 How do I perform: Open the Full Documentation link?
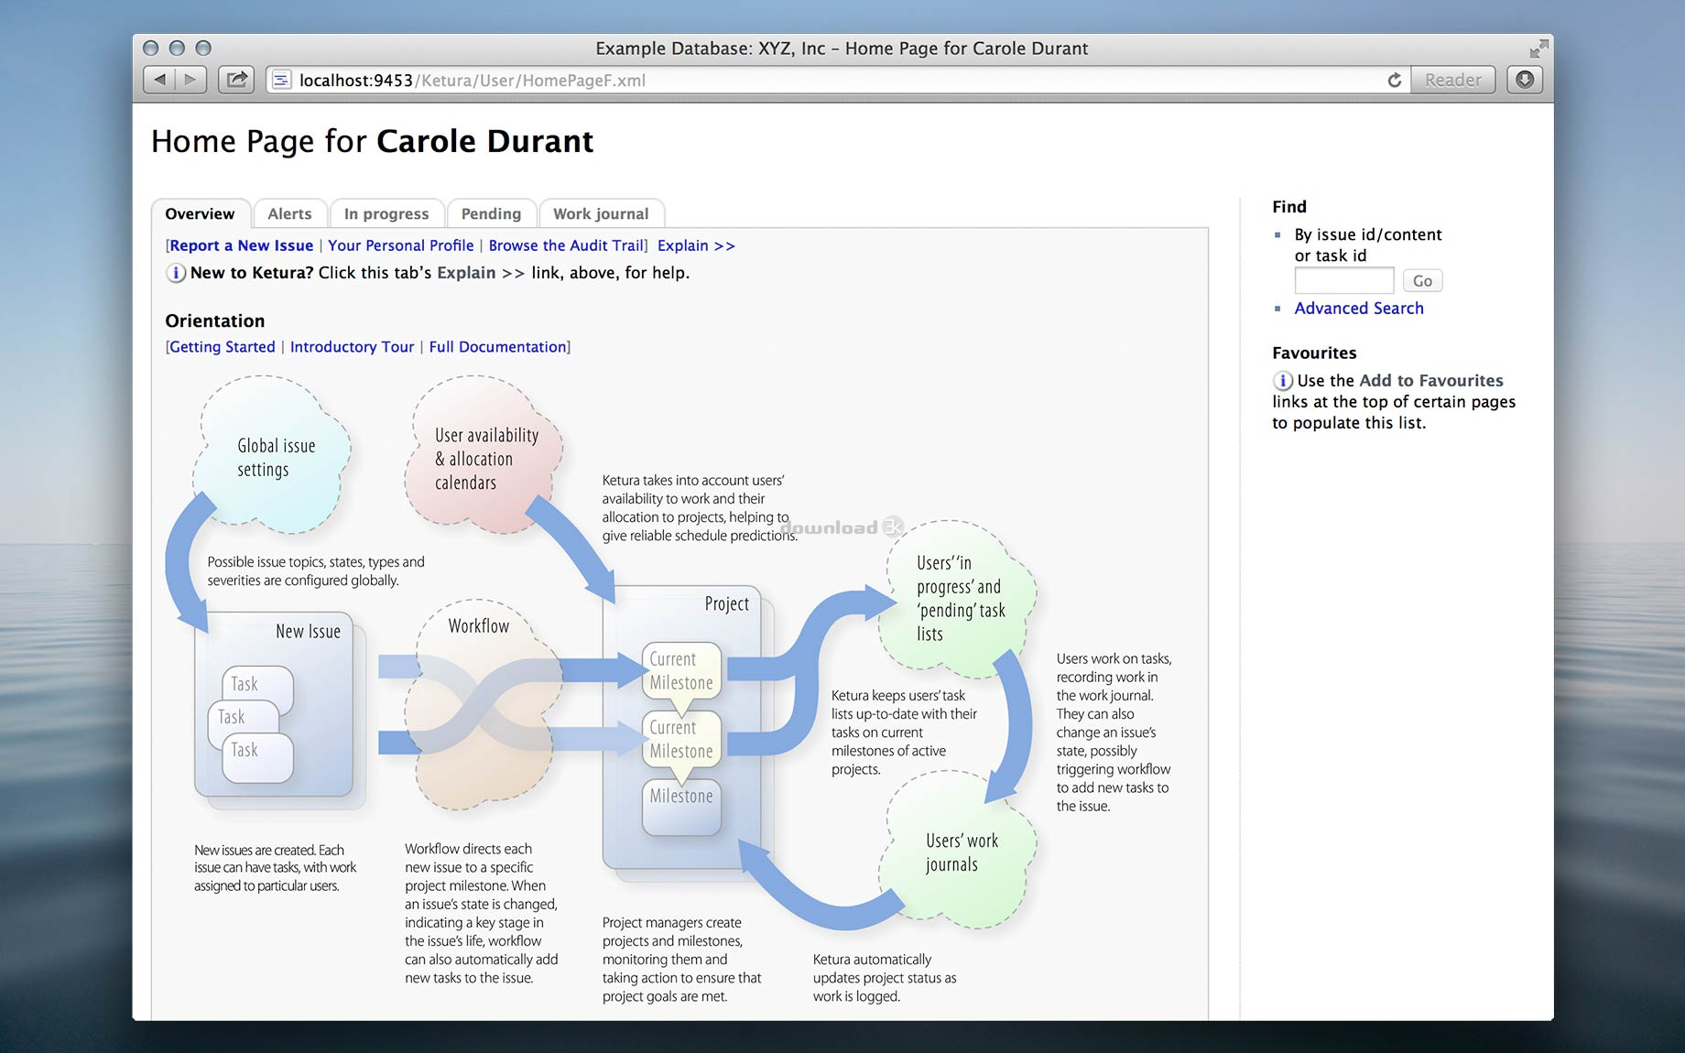coord(497,347)
